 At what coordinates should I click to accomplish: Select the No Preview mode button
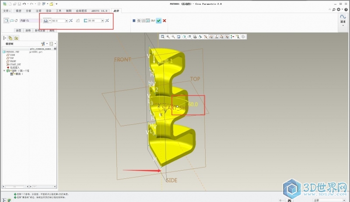[x=139, y=21]
